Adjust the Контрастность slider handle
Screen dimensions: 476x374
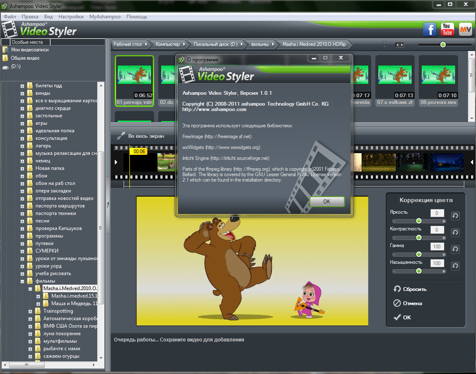[419, 238]
